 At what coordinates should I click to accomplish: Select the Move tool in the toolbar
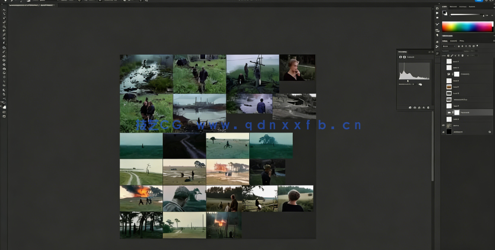point(4,10)
